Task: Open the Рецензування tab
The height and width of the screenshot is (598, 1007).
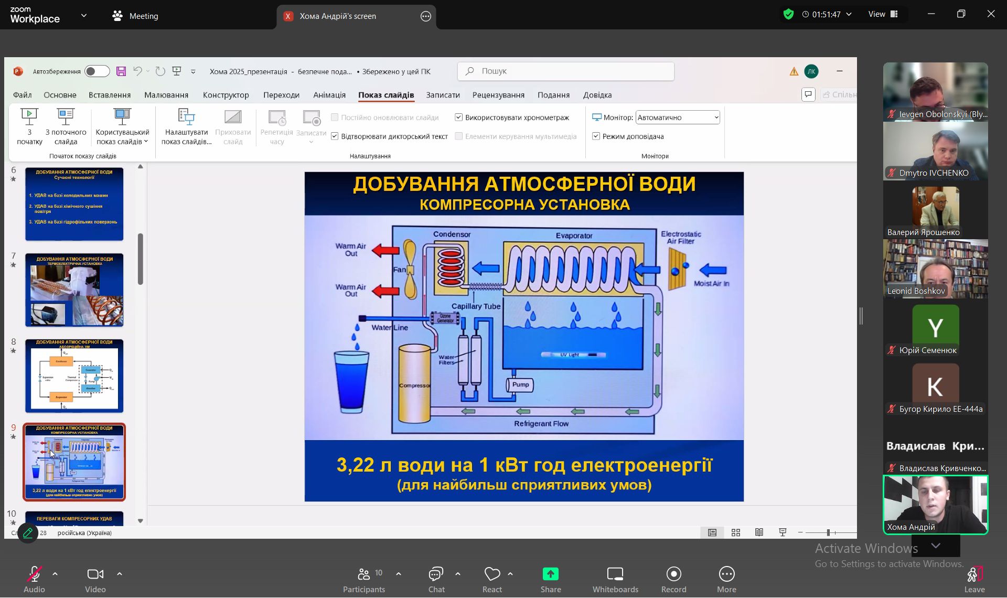Action: click(x=498, y=95)
